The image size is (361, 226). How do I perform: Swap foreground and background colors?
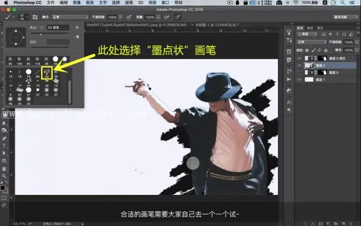pyautogui.click(x=7, y=182)
